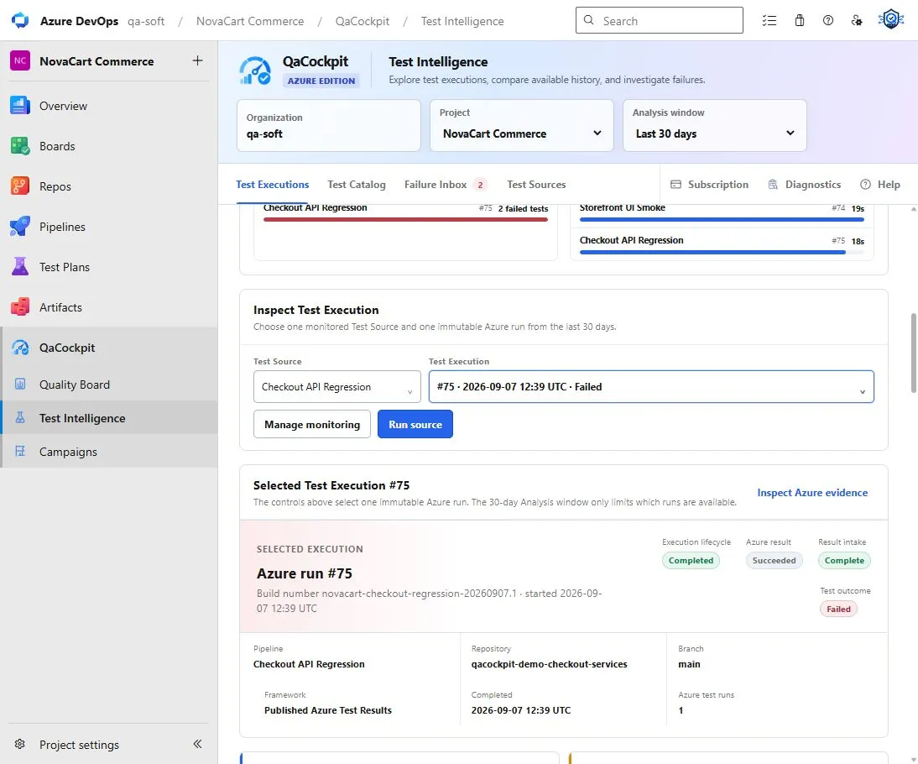Click the Completed execution lifecycle badge
This screenshot has height=764, width=918.
[691, 560]
